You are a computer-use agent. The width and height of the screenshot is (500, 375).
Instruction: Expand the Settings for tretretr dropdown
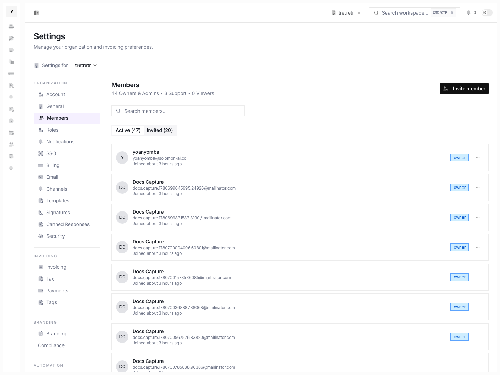click(x=86, y=65)
